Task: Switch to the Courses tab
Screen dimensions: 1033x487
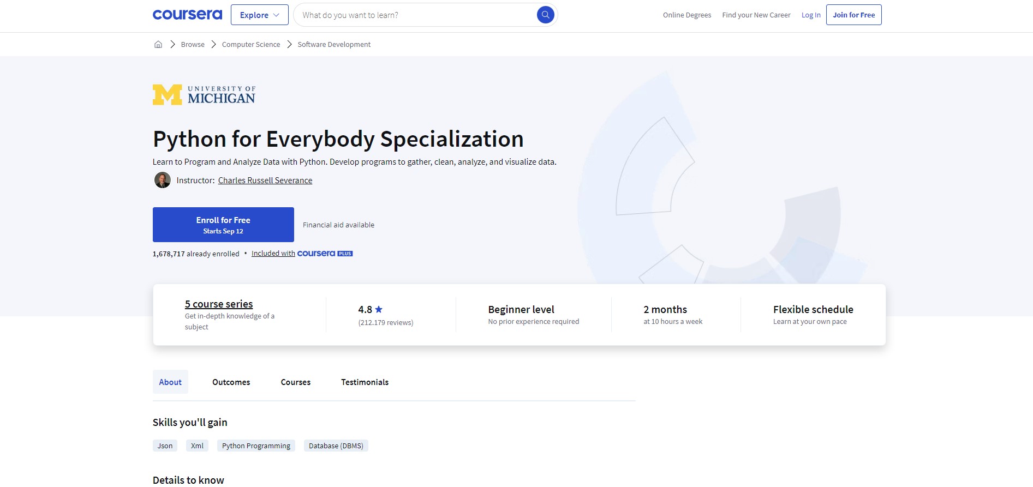Action: click(x=295, y=382)
